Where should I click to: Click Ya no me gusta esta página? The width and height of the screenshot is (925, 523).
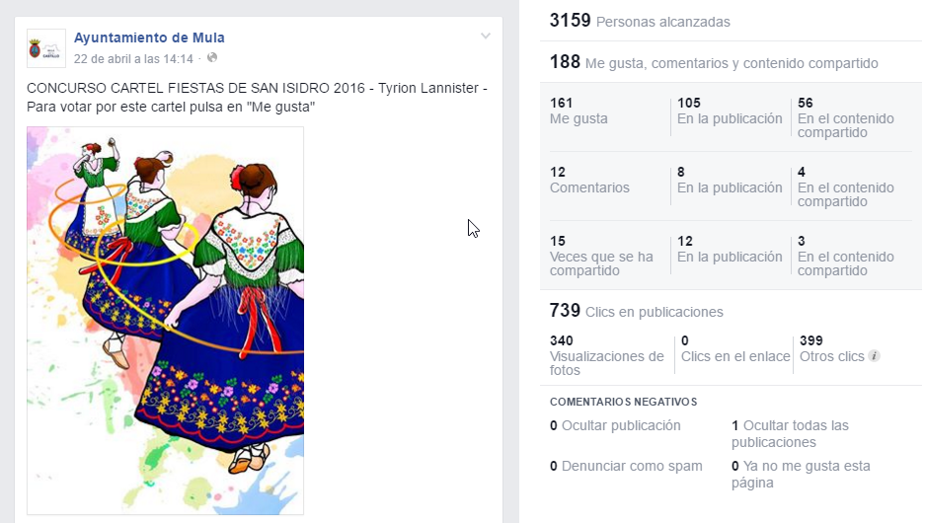(x=801, y=474)
